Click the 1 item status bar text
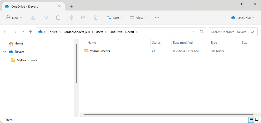This screenshot has width=261, height=123. click(x=8, y=120)
